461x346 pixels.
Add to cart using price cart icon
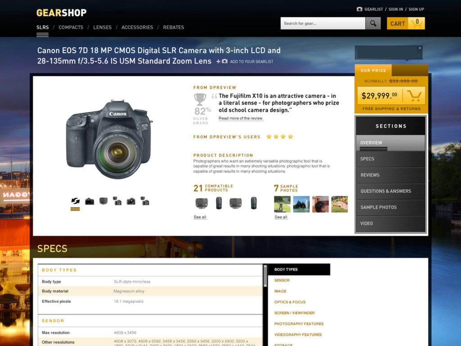click(414, 96)
